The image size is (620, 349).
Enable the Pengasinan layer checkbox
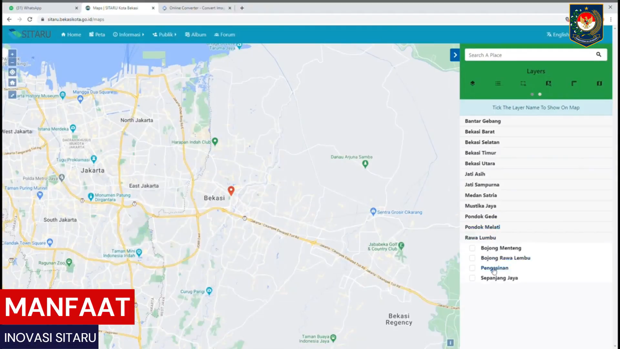pos(472,268)
